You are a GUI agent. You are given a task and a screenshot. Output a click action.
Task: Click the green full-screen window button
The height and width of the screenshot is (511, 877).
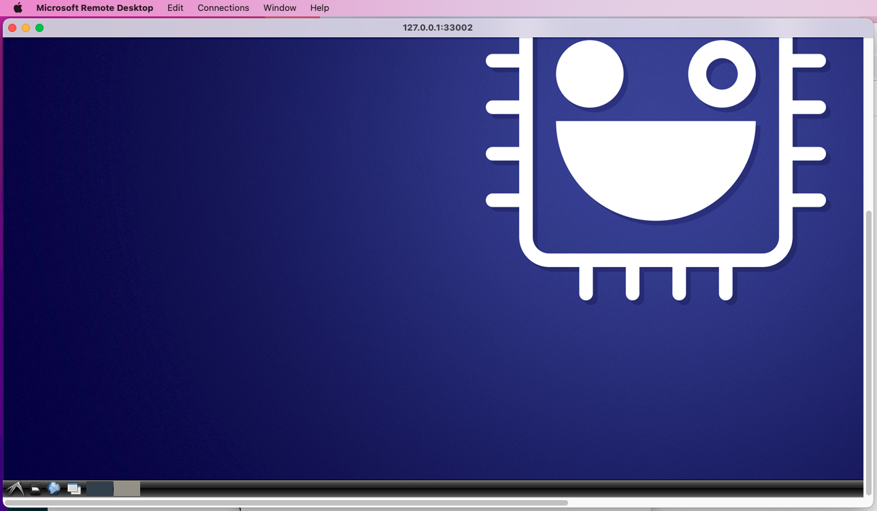click(x=39, y=28)
